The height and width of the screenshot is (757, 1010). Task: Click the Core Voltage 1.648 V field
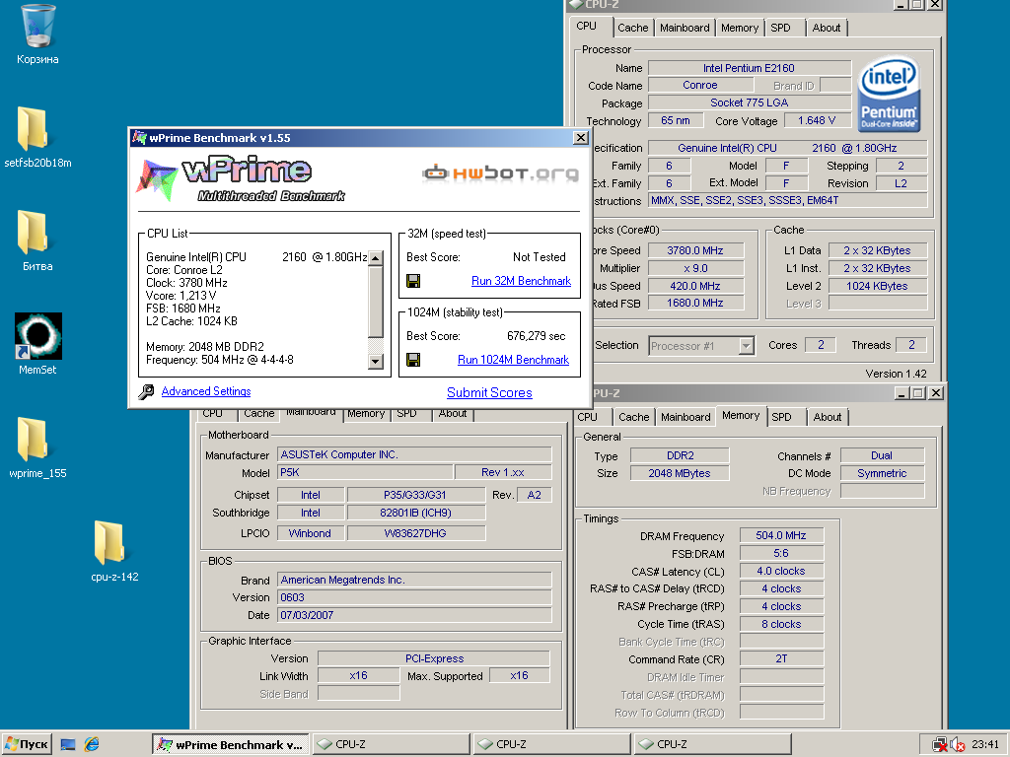point(817,120)
